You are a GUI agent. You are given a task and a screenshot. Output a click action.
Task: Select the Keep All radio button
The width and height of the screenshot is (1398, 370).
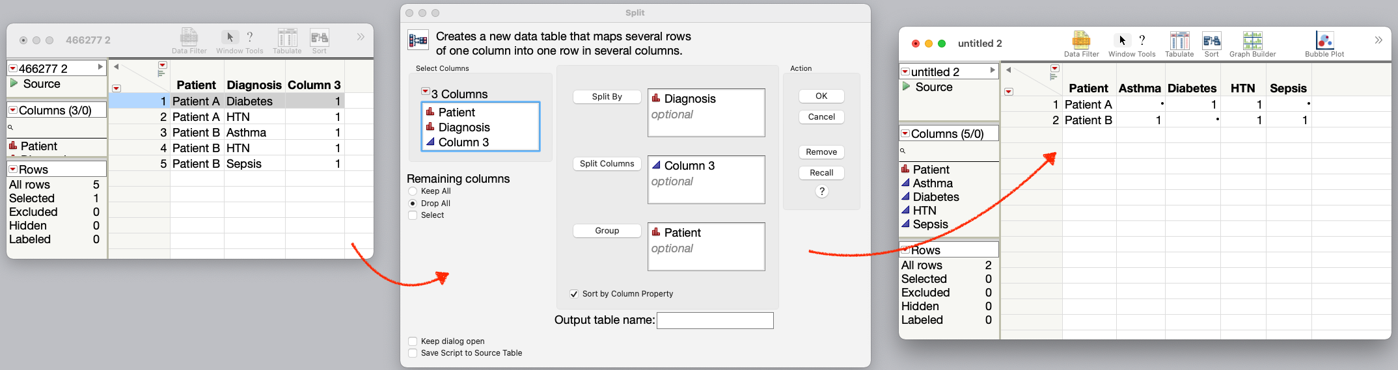point(413,191)
